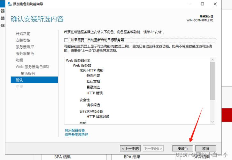Click the 目录浏览 entry

coord(93,87)
